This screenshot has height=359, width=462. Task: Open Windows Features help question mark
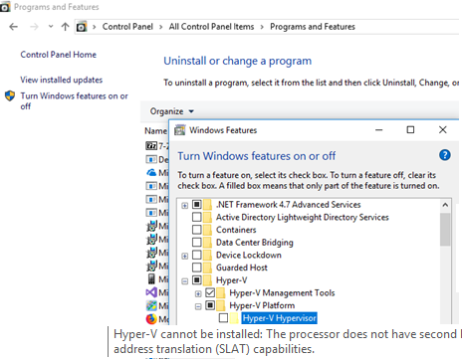coord(445,155)
